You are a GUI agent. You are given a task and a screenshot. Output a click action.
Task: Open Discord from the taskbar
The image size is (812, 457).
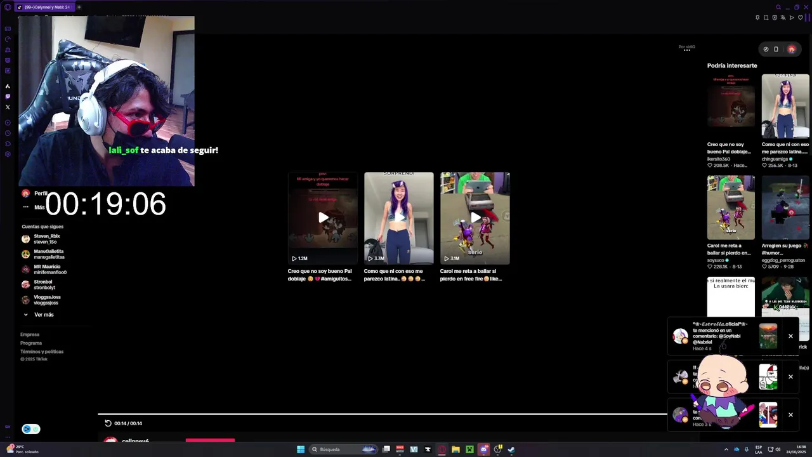tap(483, 449)
